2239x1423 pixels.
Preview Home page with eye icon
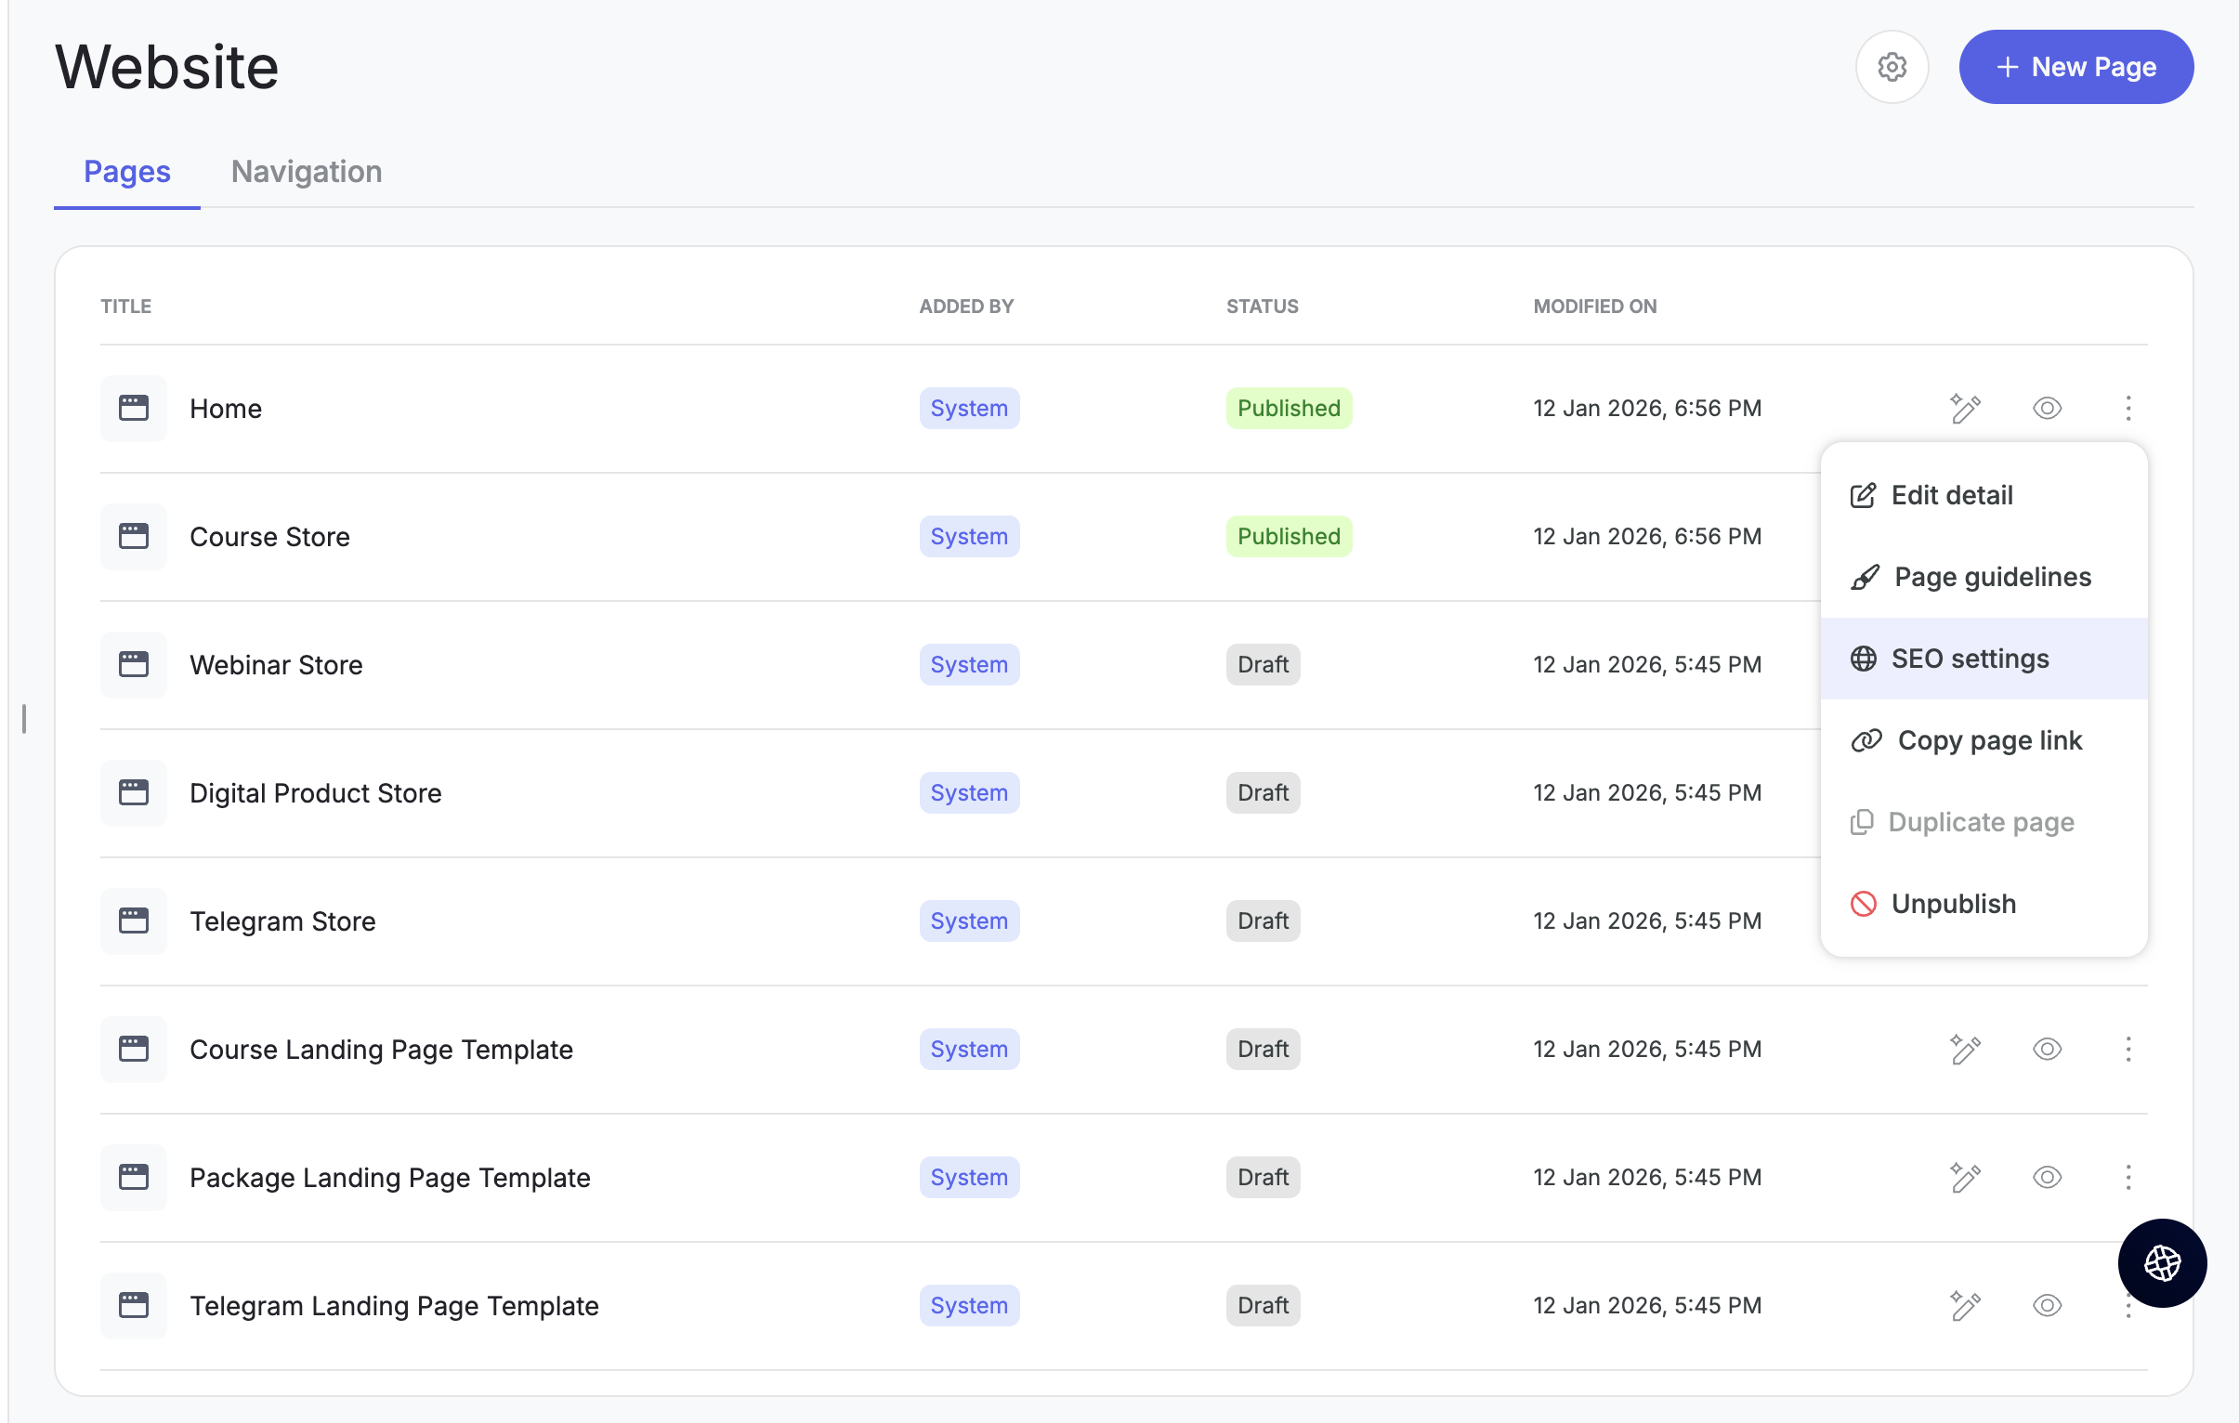pyautogui.click(x=2047, y=408)
